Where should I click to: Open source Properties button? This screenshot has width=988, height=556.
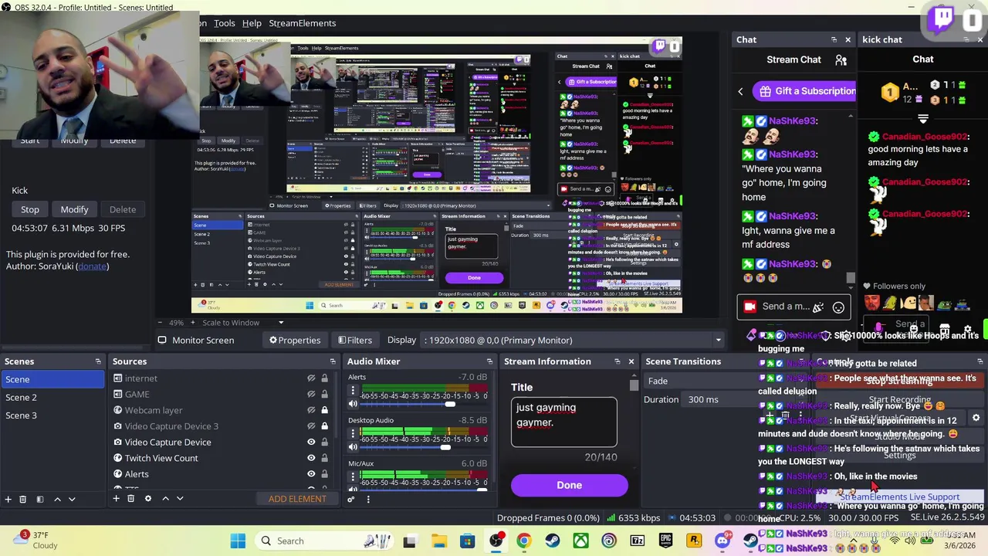click(294, 340)
